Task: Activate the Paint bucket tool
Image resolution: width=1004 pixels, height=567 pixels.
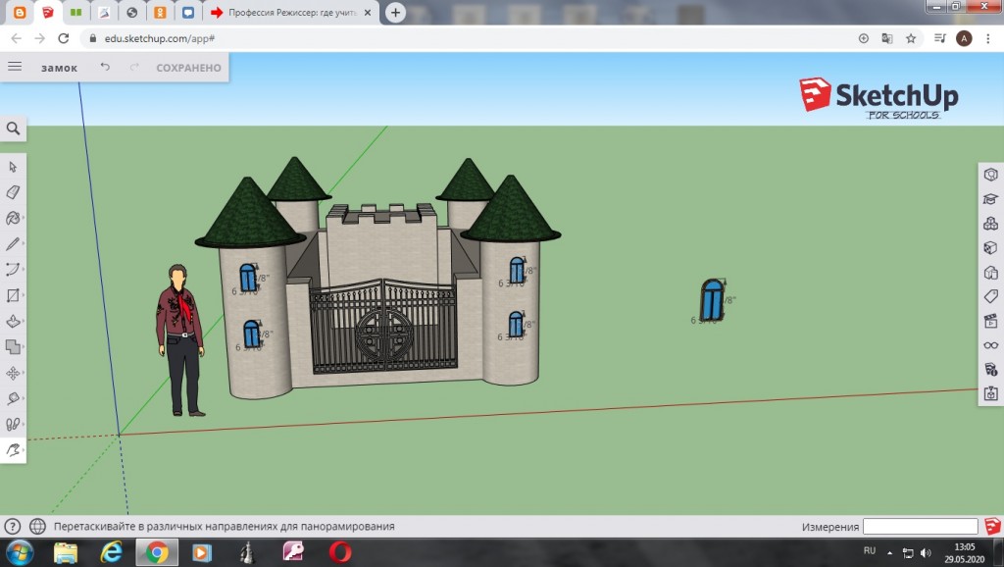Action: pos(13,218)
